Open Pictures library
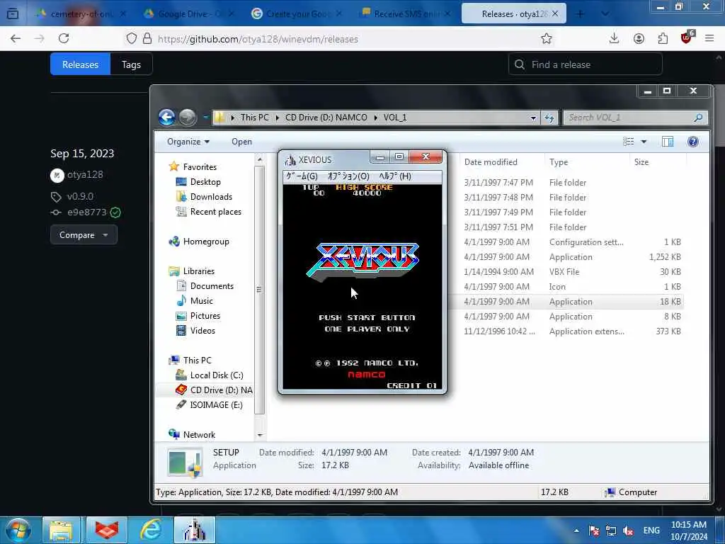 [205, 315]
